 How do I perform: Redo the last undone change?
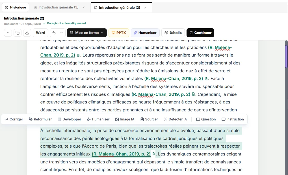tap(61, 33)
